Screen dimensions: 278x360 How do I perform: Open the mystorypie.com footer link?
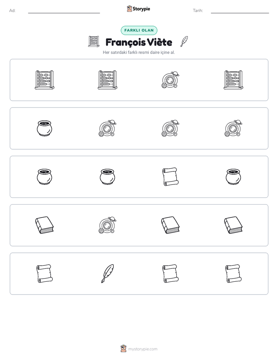pyautogui.click(x=139, y=349)
